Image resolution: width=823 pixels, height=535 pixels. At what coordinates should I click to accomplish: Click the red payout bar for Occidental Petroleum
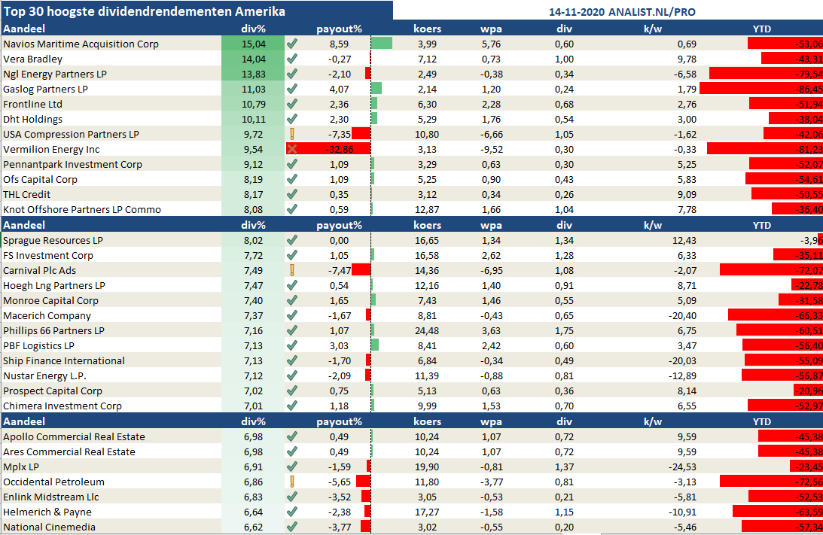tap(363, 482)
